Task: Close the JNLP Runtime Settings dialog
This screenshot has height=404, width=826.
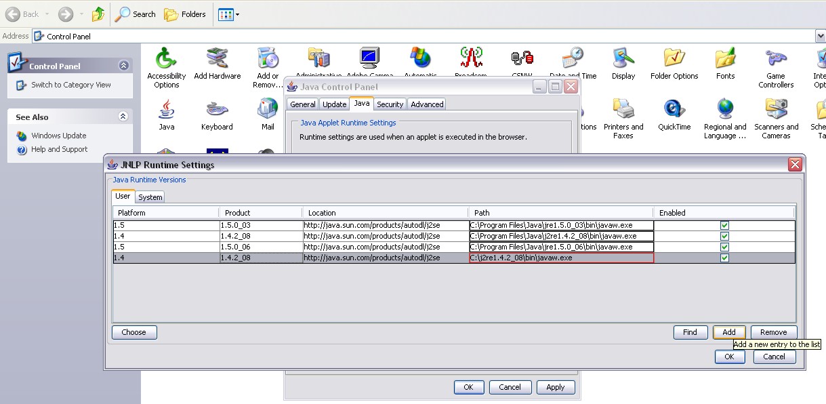Action: point(795,164)
